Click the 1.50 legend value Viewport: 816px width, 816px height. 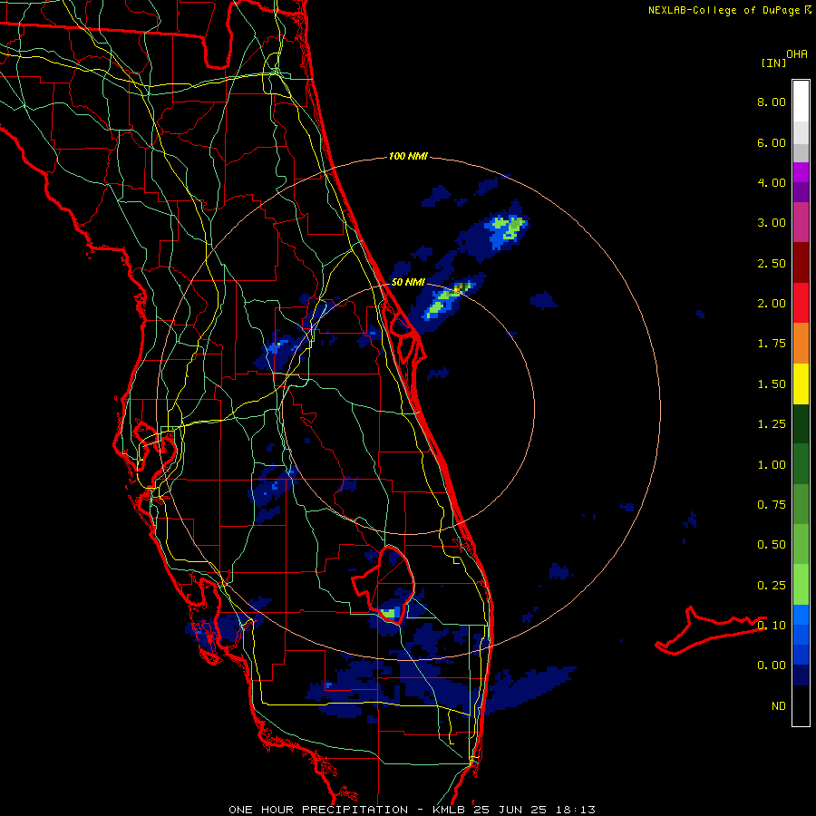[x=772, y=384]
